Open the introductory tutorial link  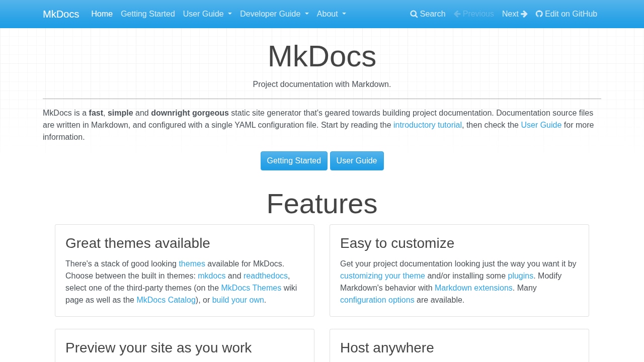428,125
